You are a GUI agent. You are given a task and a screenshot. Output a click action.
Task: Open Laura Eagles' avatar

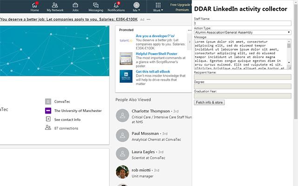[x=122, y=154]
